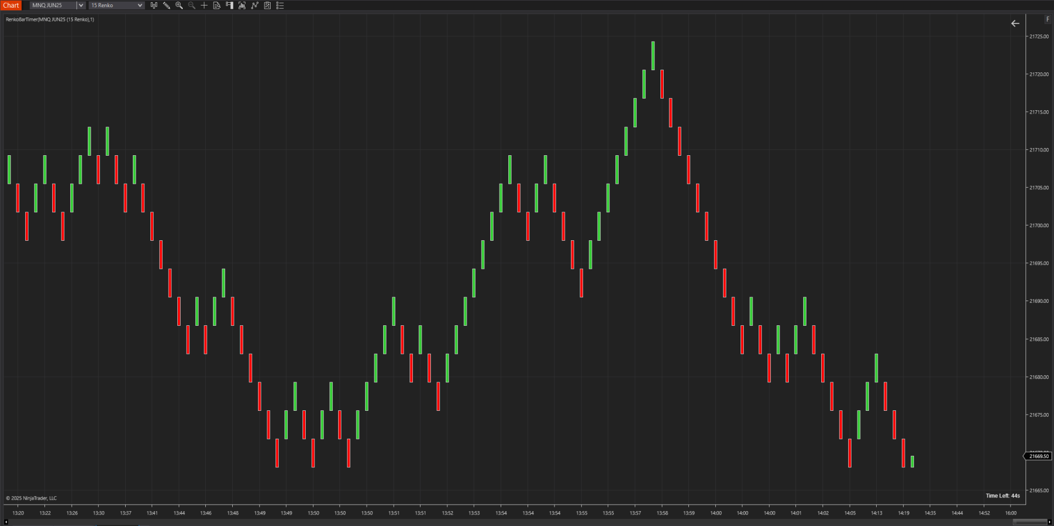Click the F badge in the top-right corner
Screen dimensions: 1054x526
(1047, 19)
